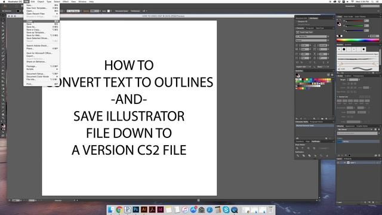Switch to the Color Guide tab
The width and height of the screenshot is (382, 215).
pos(349,17)
